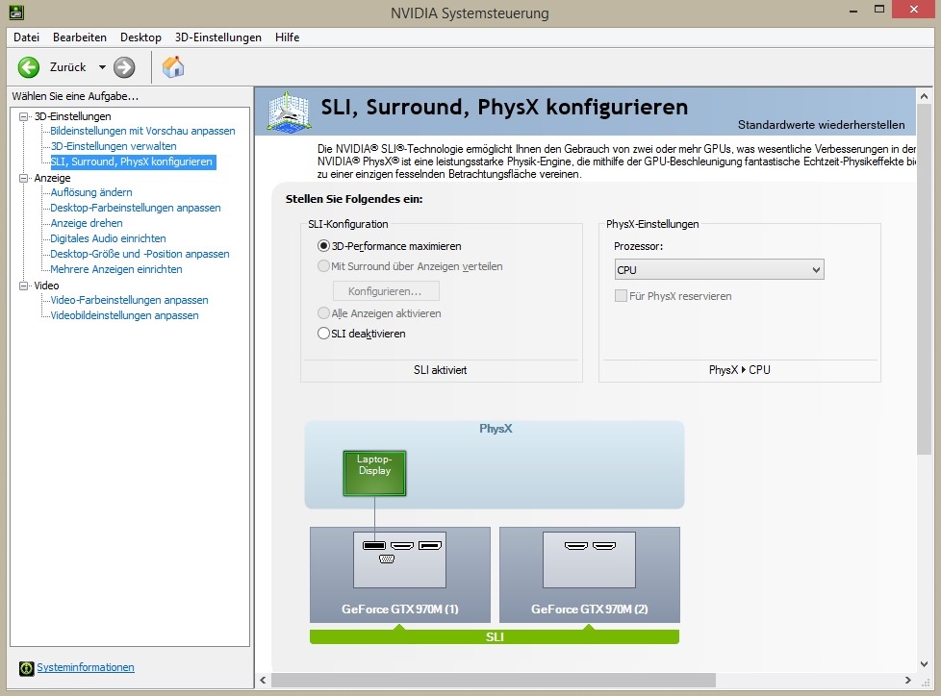Select SLI, Surround, PhysX konfigurieren tree item
This screenshot has width=941, height=696.
coord(132,162)
